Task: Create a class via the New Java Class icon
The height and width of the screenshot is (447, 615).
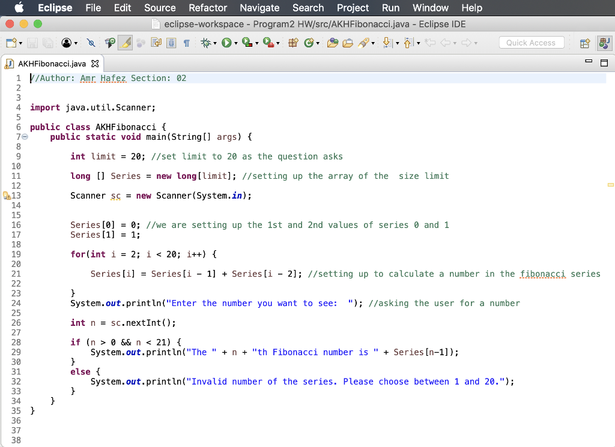Action: tap(309, 42)
